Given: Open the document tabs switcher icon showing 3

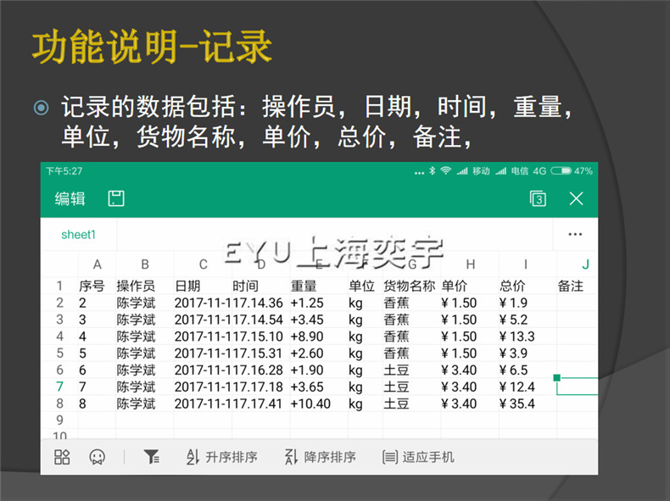Looking at the screenshot, I should point(537,198).
